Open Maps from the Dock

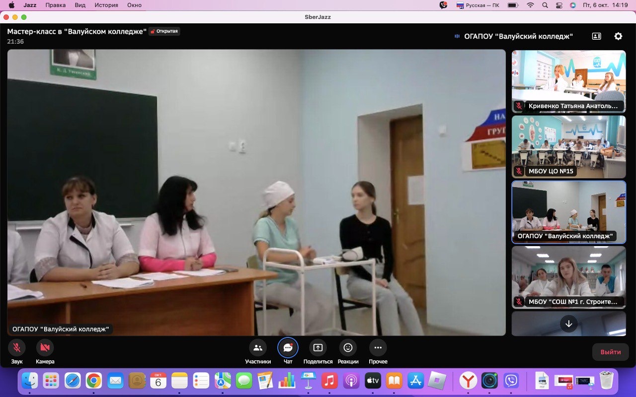[x=223, y=381]
